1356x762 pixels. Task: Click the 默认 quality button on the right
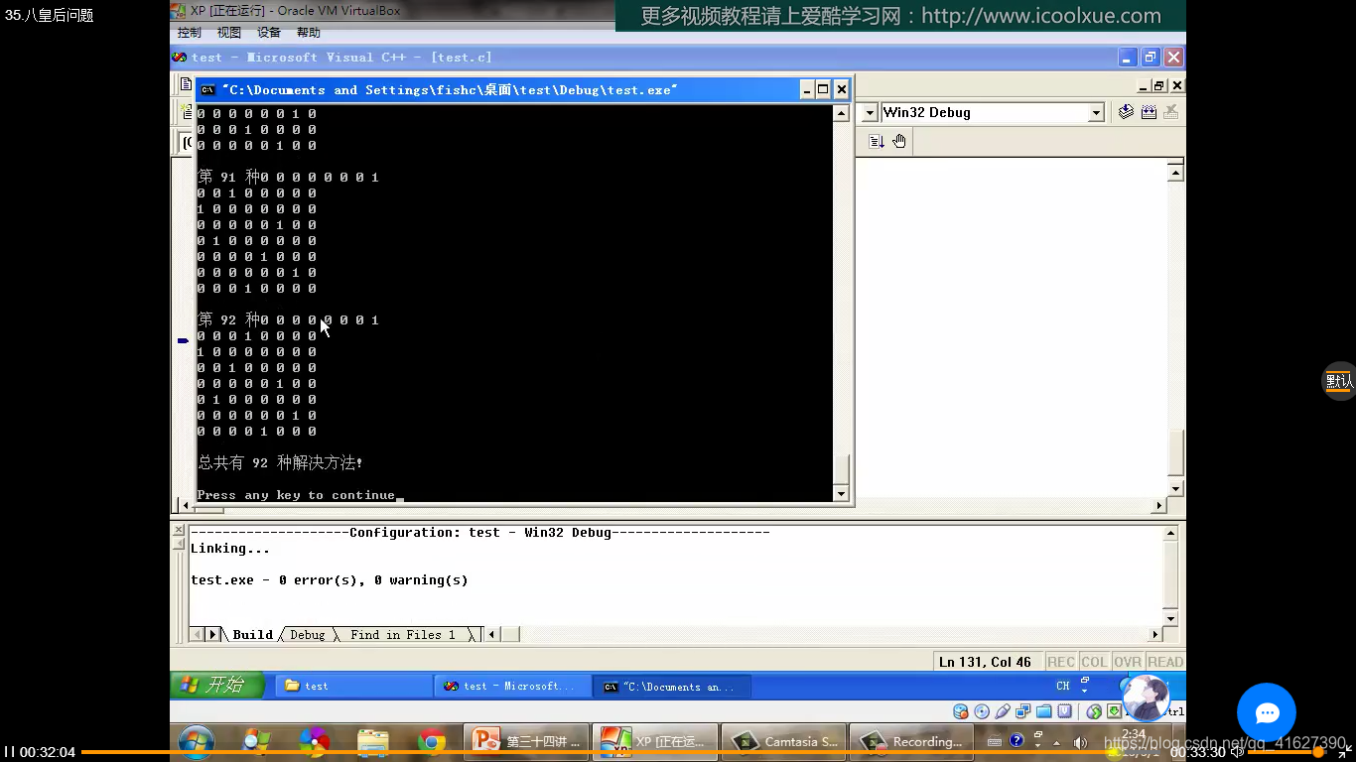(1340, 381)
